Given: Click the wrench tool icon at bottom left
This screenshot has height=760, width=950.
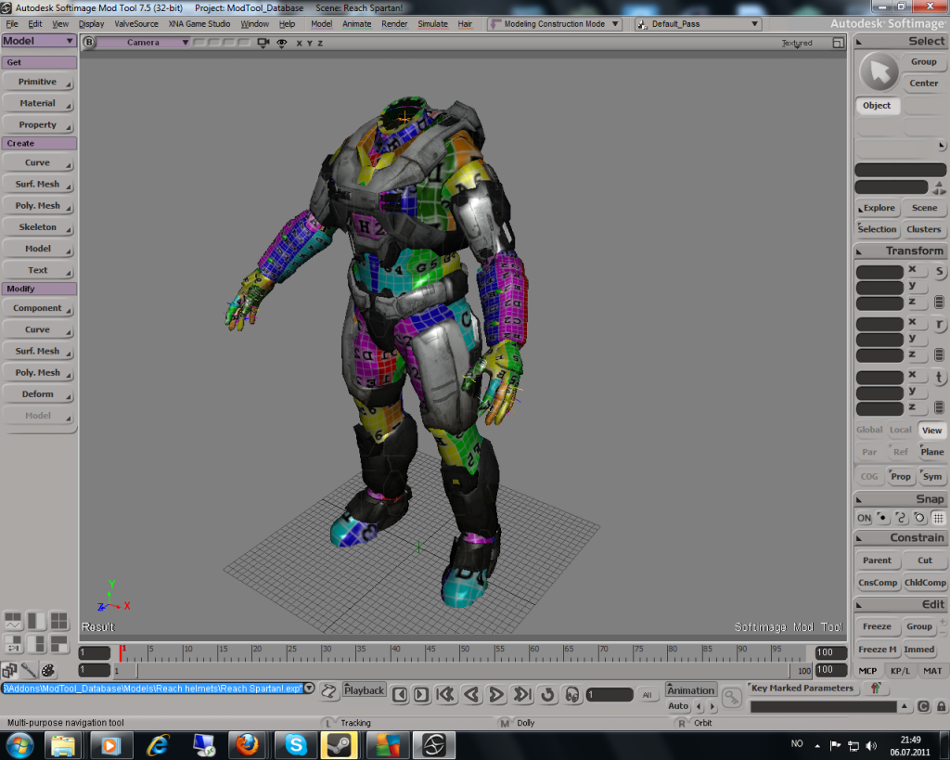Looking at the screenshot, I should pyautogui.click(x=29, y=670).
